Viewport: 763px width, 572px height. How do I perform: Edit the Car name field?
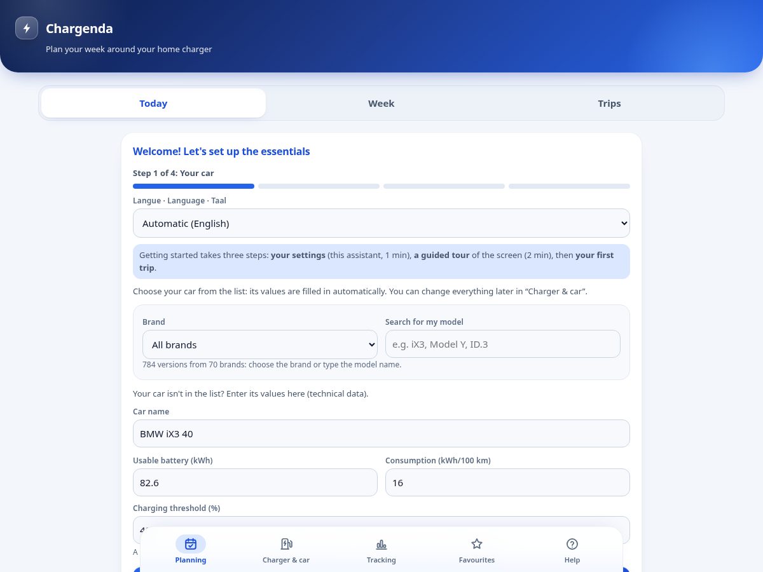pos(381,433)
